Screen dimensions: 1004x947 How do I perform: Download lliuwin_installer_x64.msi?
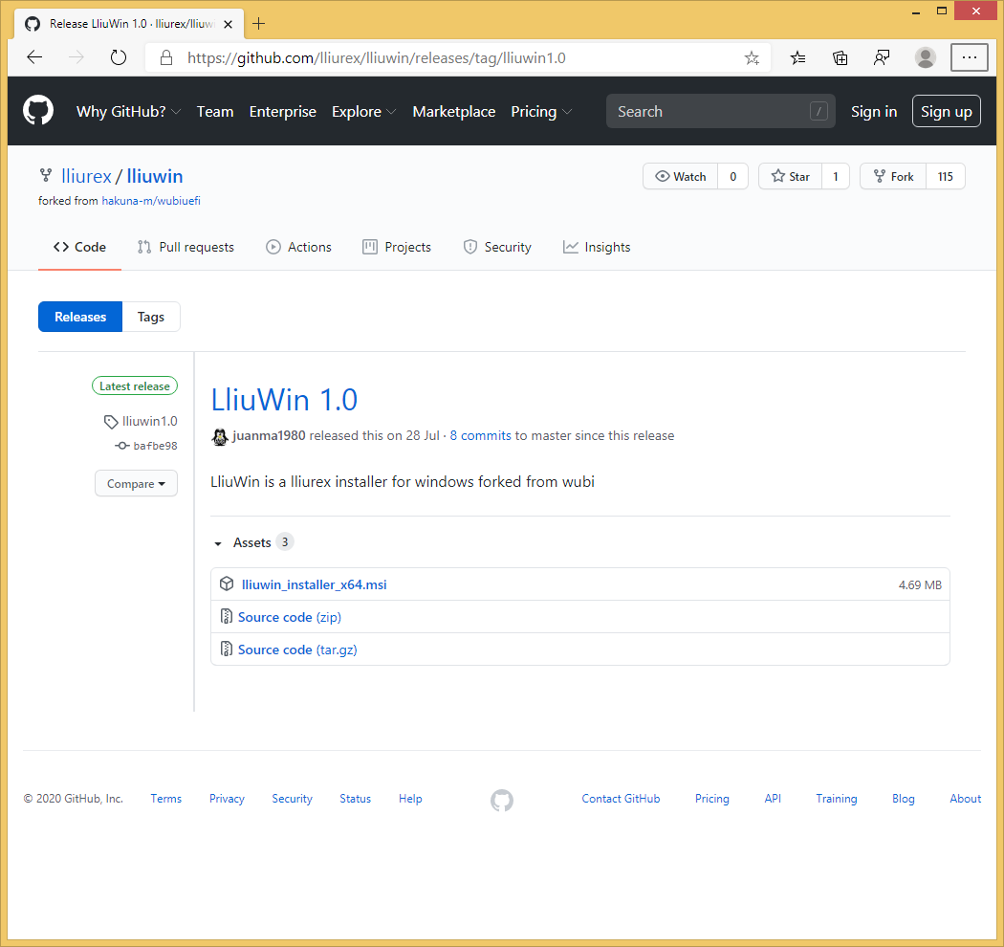314,584
